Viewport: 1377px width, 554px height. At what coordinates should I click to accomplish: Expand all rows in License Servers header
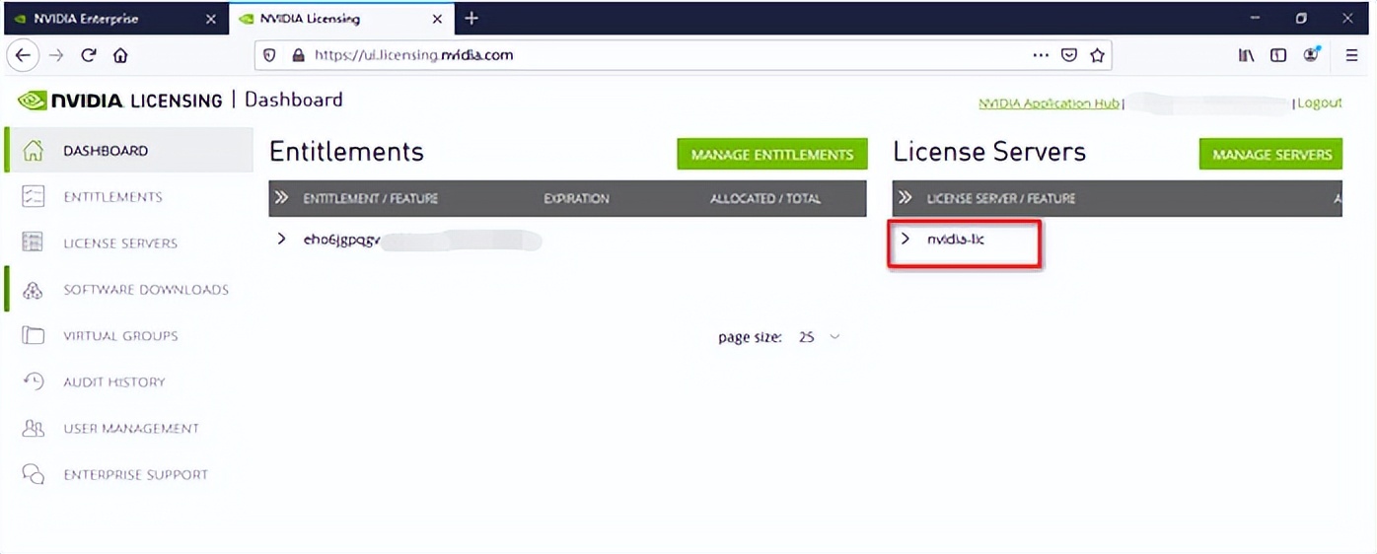click(906, 198)
